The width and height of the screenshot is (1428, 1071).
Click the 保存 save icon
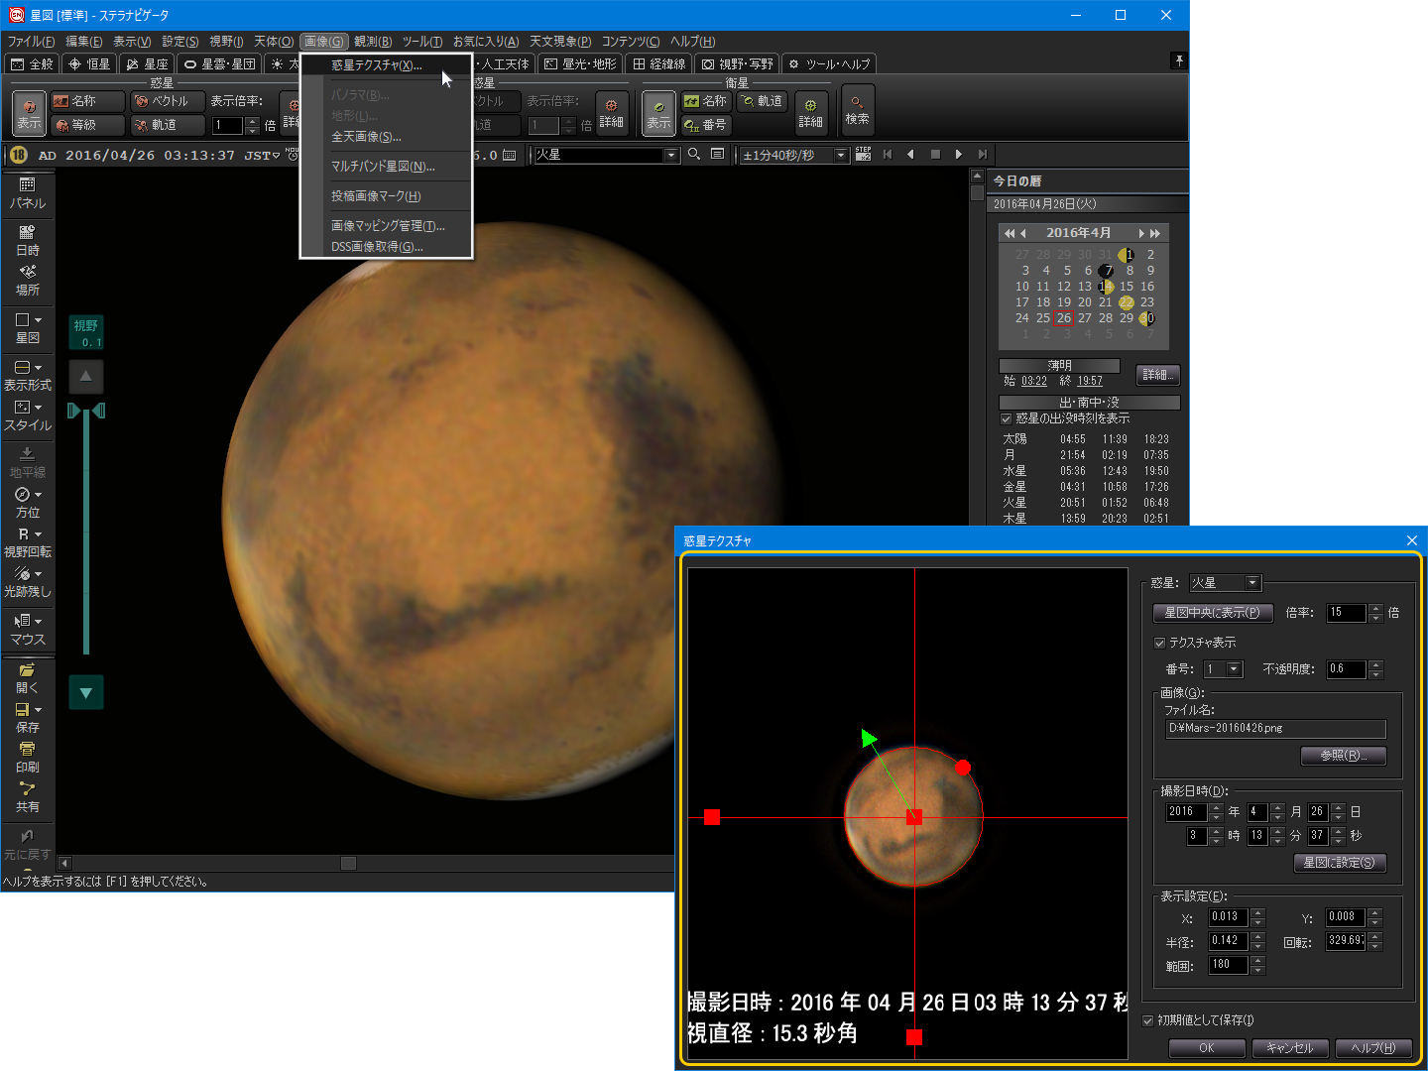click(28, 718)
